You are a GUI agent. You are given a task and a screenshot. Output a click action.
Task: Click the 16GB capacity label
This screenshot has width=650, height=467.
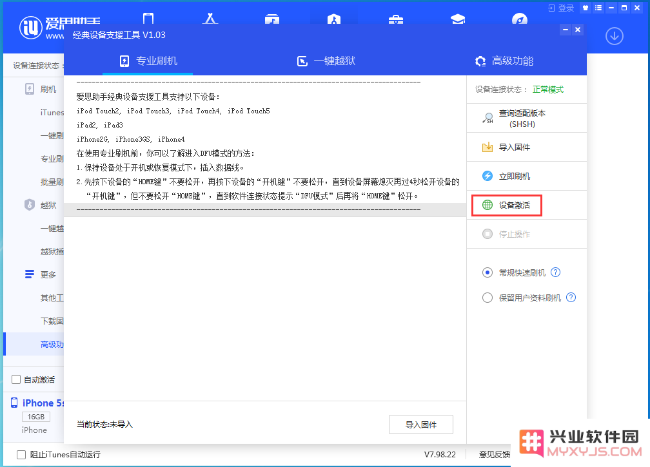[x=36, y=417]
